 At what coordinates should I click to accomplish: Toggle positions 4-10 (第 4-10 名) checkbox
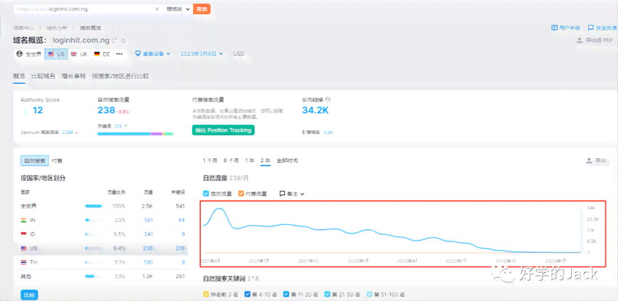pos(248,294)
